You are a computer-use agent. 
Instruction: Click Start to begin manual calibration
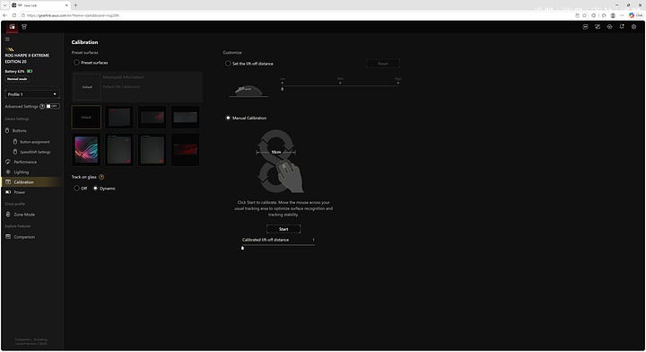pos(284,229)
